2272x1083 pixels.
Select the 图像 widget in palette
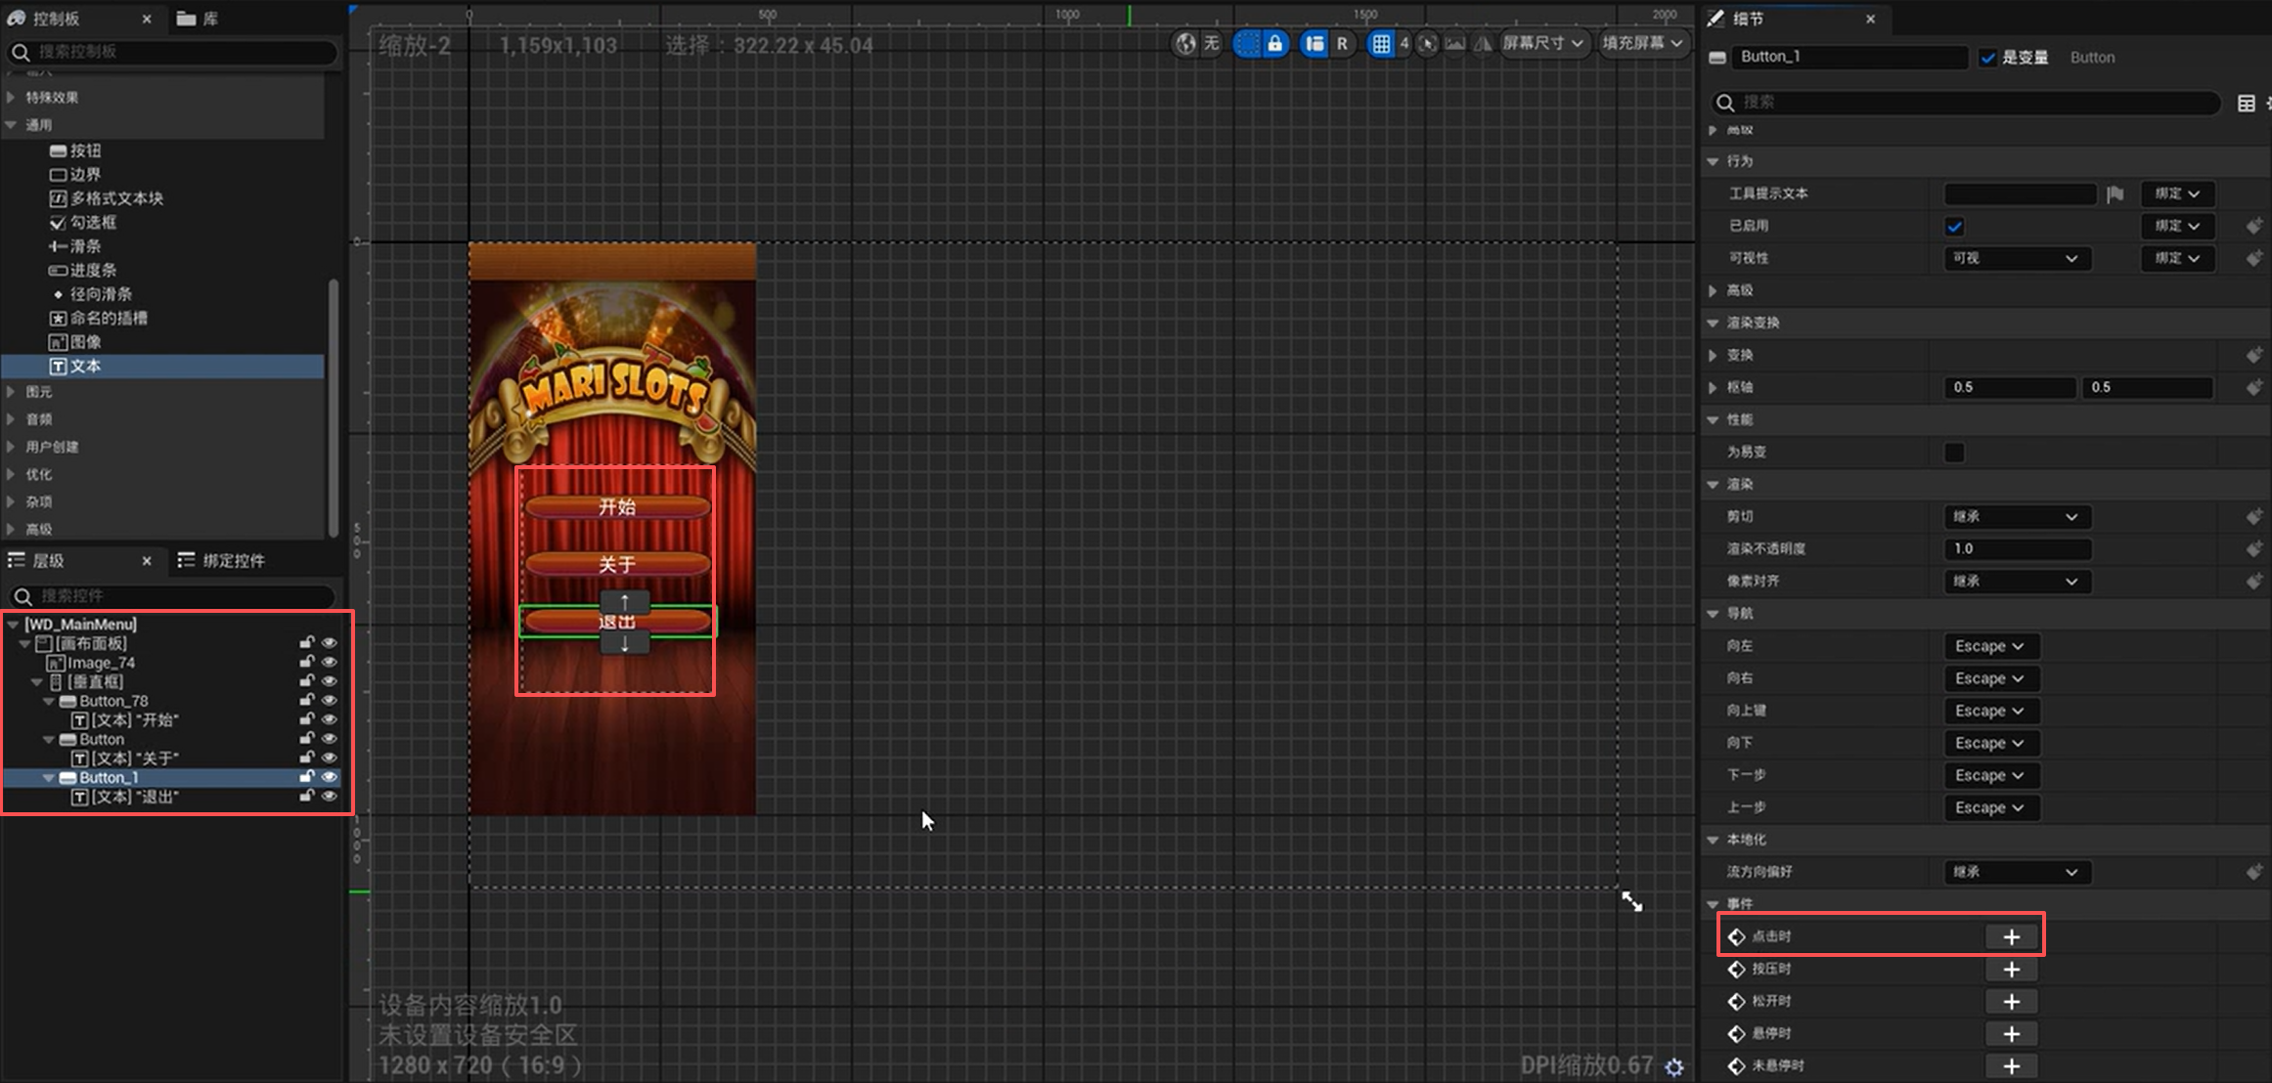[85, 342]
